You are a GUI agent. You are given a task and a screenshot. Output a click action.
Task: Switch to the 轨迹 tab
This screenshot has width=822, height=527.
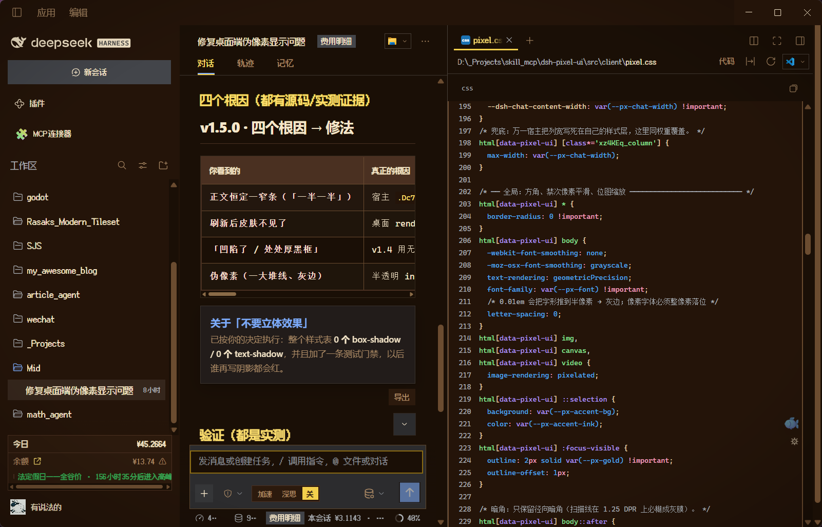click(245, 63)
